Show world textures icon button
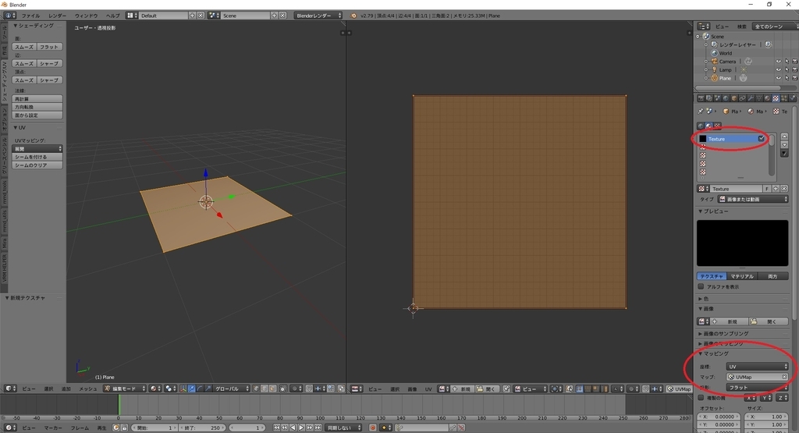The width and height of the screenshot is (799, 433). [x=701, y=126]
